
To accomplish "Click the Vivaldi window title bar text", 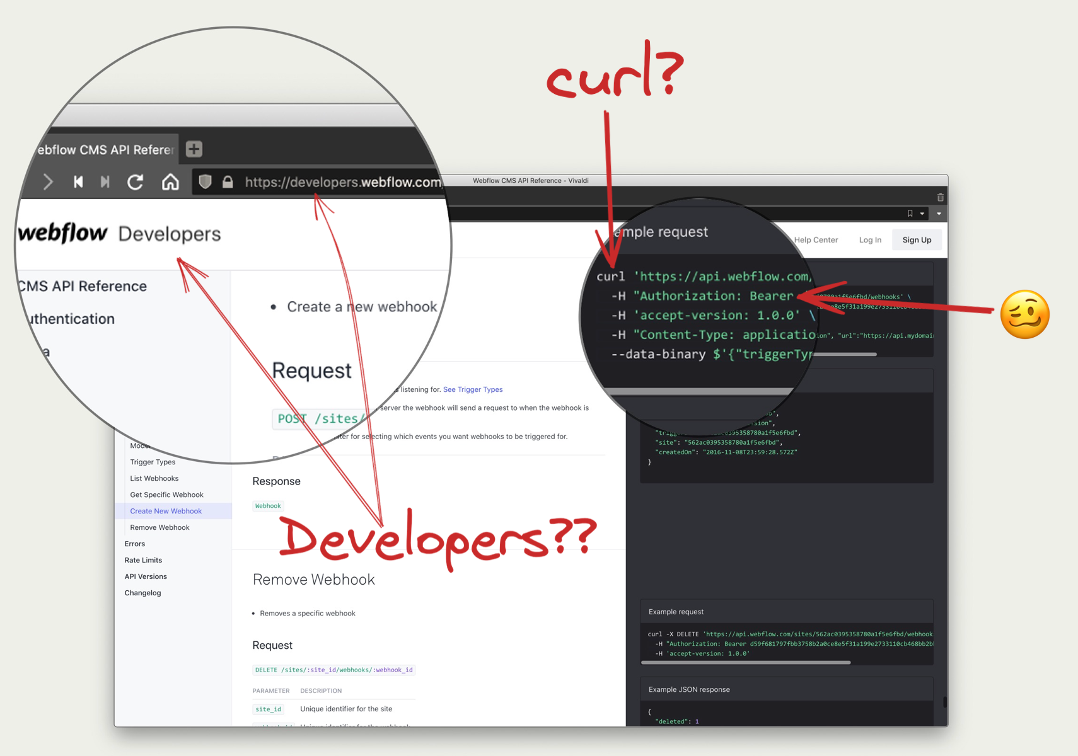I will pos(531,181).
